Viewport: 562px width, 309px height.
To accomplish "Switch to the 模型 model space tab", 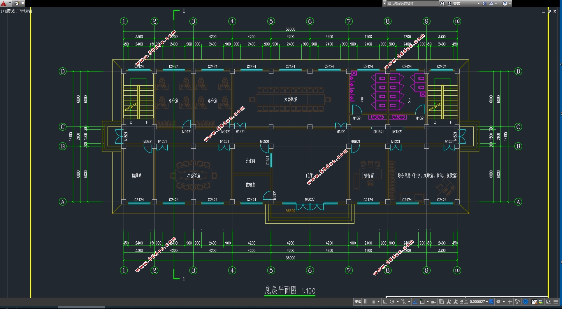I will point(358,302).
